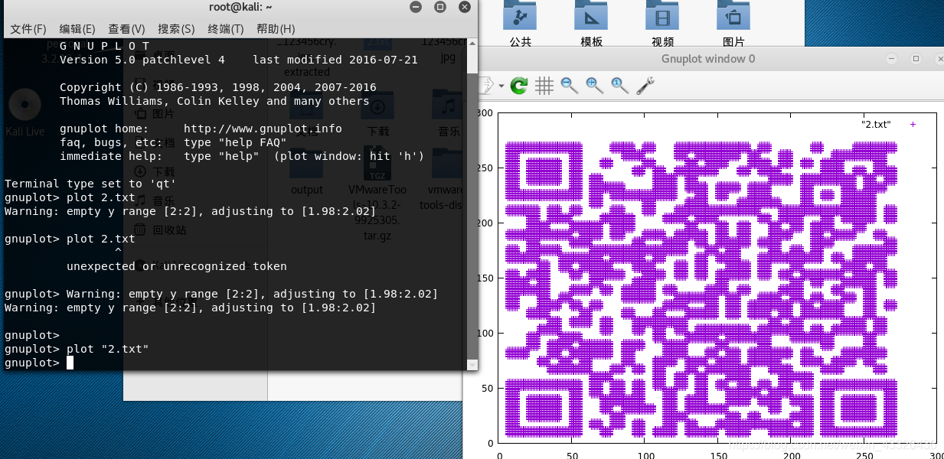The height and width of the screenshot is (459, 944).
Task: Open the 文件(F) menu in terminal
Action: [28, 29]
